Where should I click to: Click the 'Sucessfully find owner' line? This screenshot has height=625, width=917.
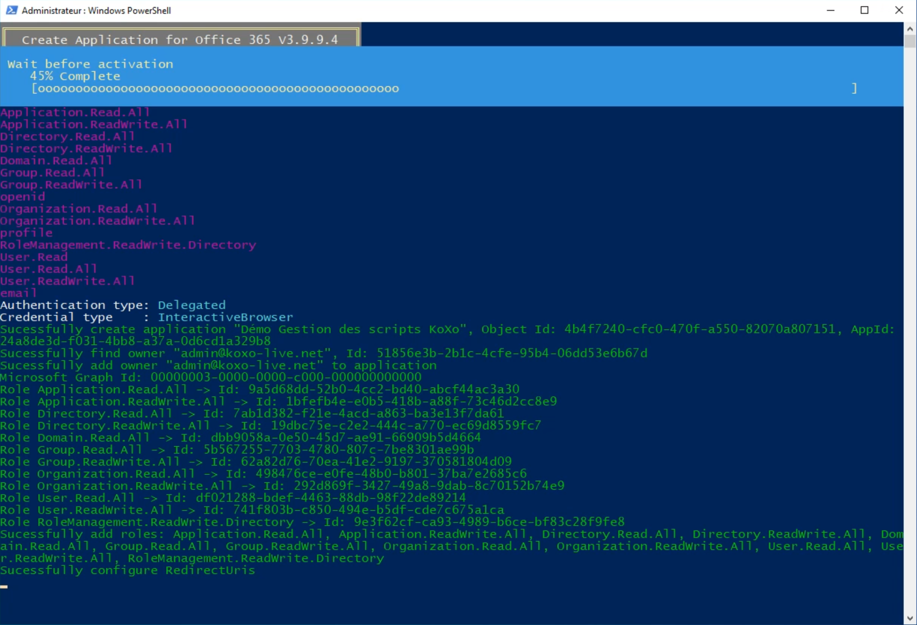tap(324, 354)
